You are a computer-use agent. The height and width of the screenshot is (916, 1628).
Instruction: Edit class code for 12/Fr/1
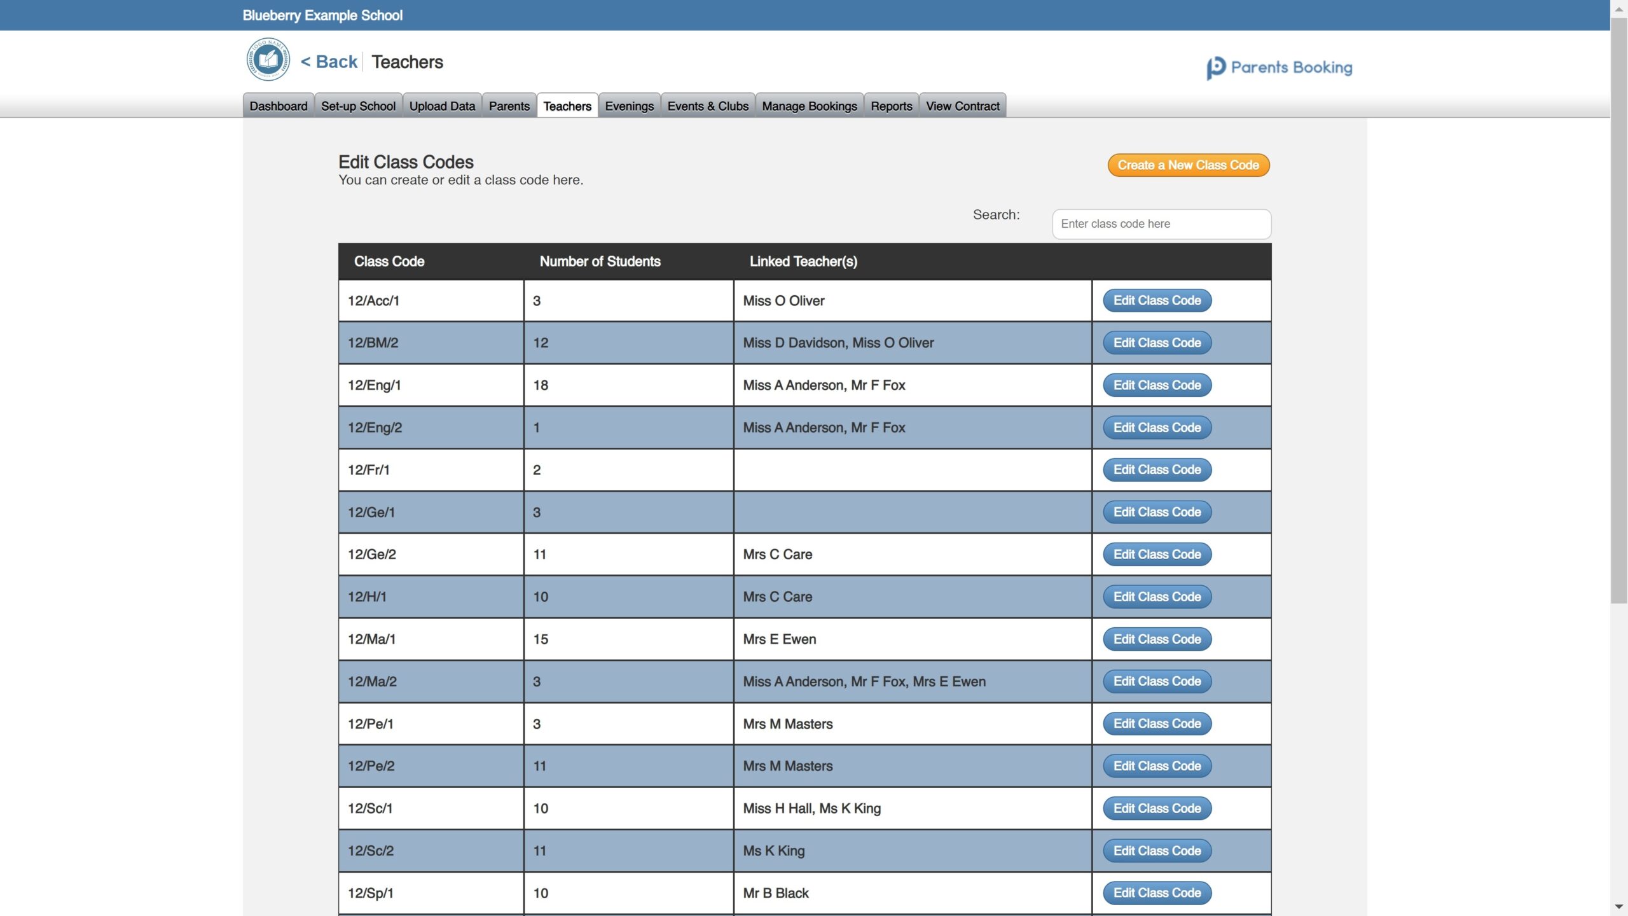pyautogui.click(x=1157, y=469)
